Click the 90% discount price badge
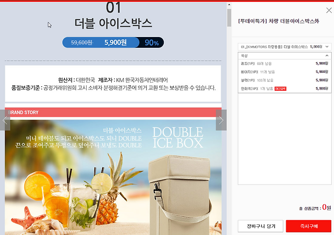The image size is (334, 235). [x=152, y=43]
